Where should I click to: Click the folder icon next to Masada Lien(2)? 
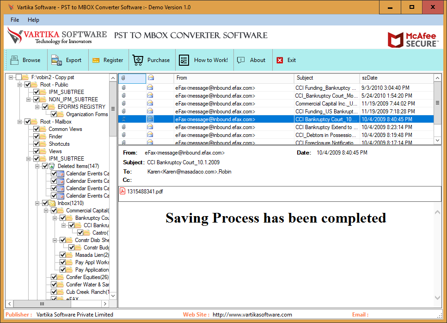pos(69,255)
